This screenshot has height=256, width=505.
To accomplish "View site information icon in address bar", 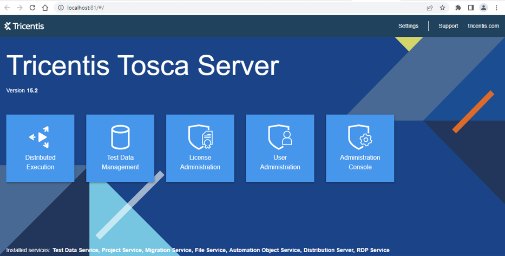I will pyautogui.click(x=61, y=8).
